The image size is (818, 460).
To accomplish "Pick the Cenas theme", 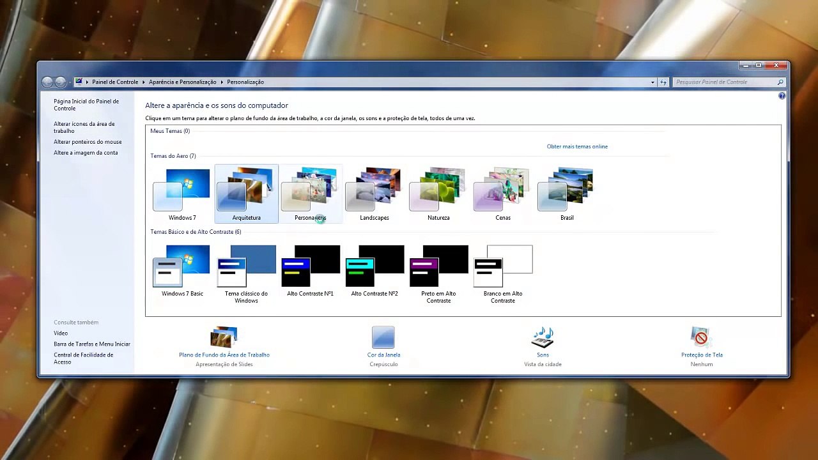I will click(x=503, y=194).
